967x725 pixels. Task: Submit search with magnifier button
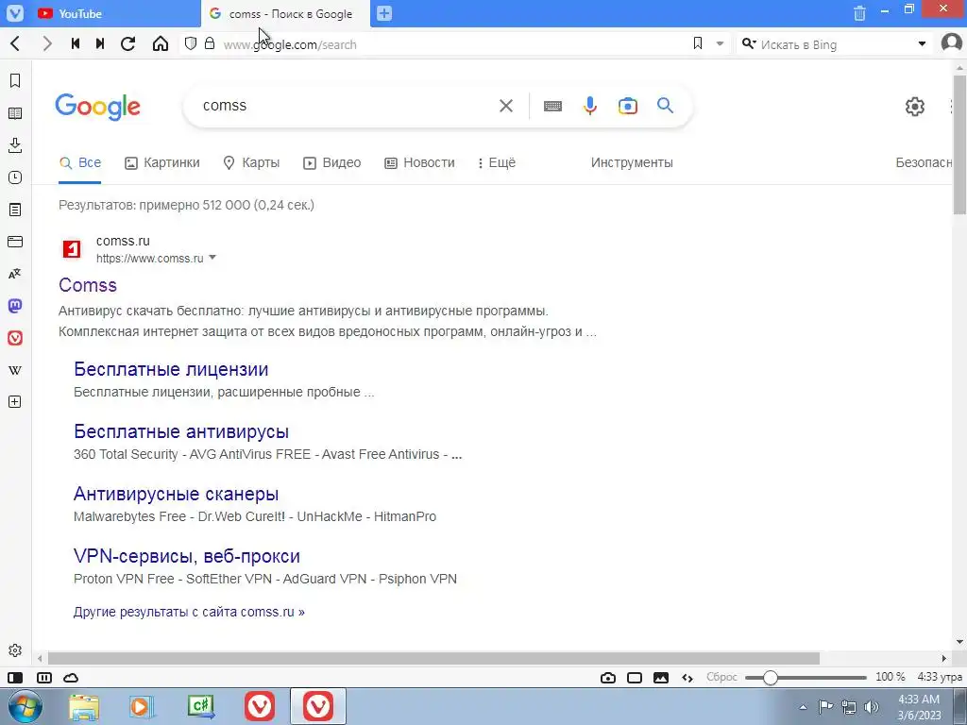pyautogui.click(x=665, y=106)
